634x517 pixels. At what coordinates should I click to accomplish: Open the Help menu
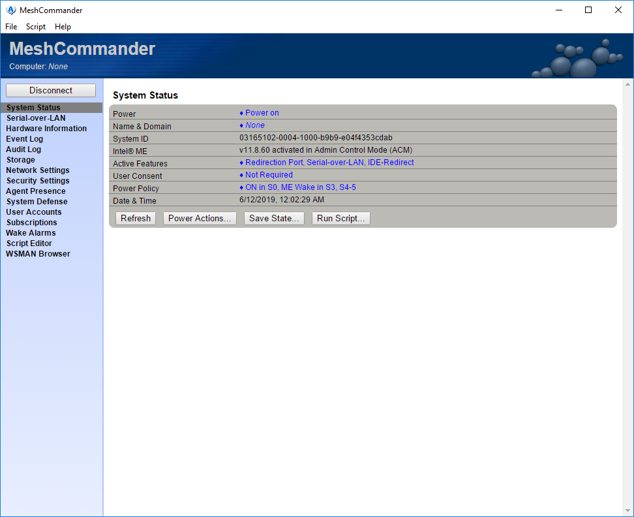[x=63, y=27]
